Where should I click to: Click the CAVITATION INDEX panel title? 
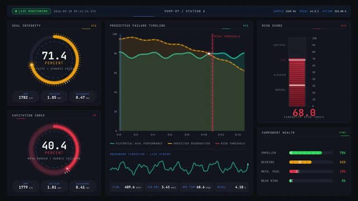click(x=28, y=116)
